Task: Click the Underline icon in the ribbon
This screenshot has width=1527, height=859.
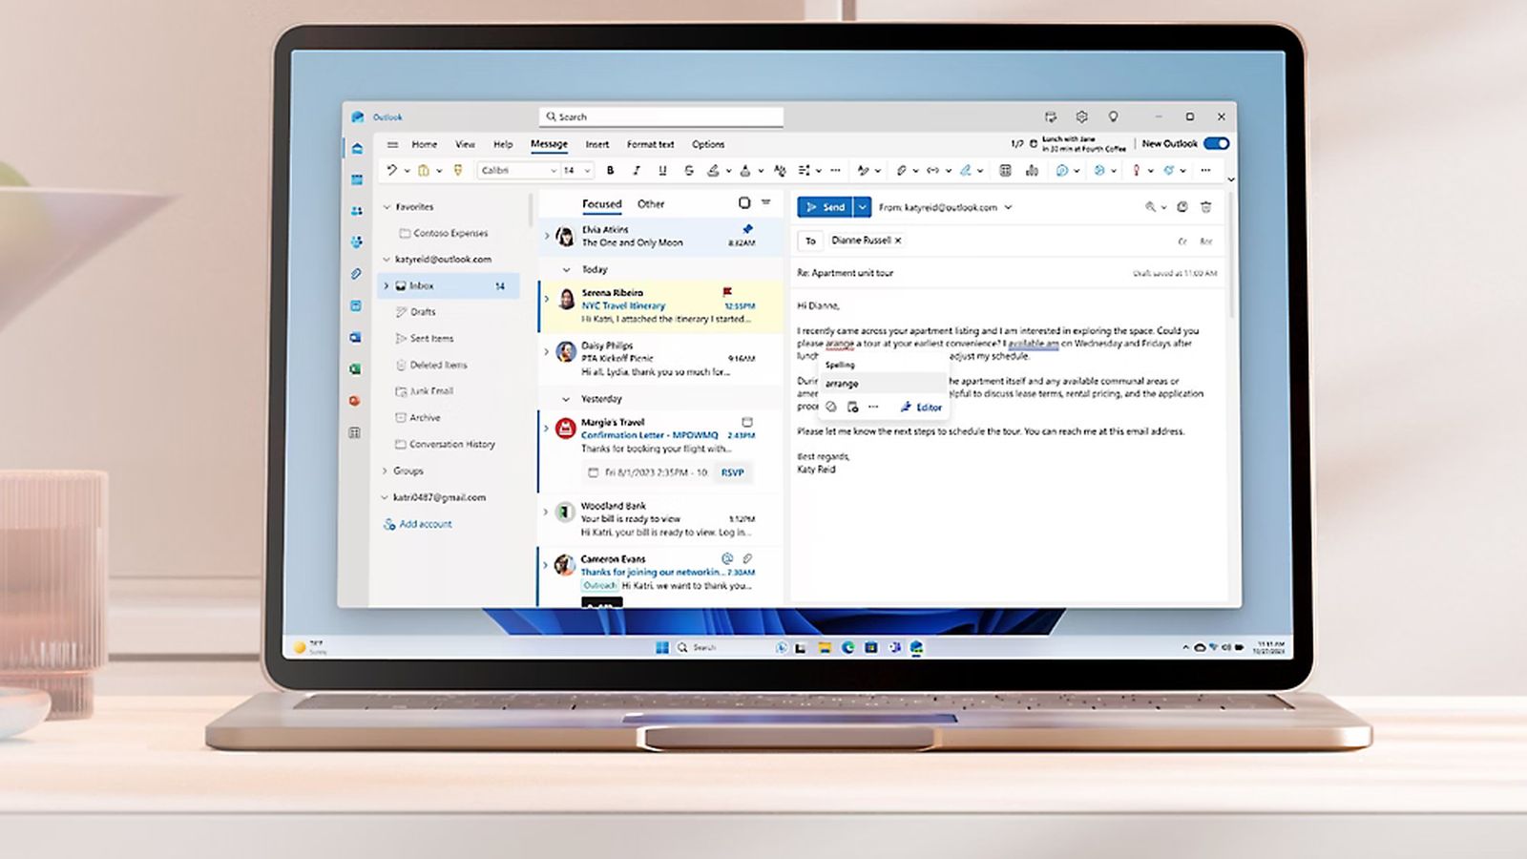Action: [x=661, y=170]
